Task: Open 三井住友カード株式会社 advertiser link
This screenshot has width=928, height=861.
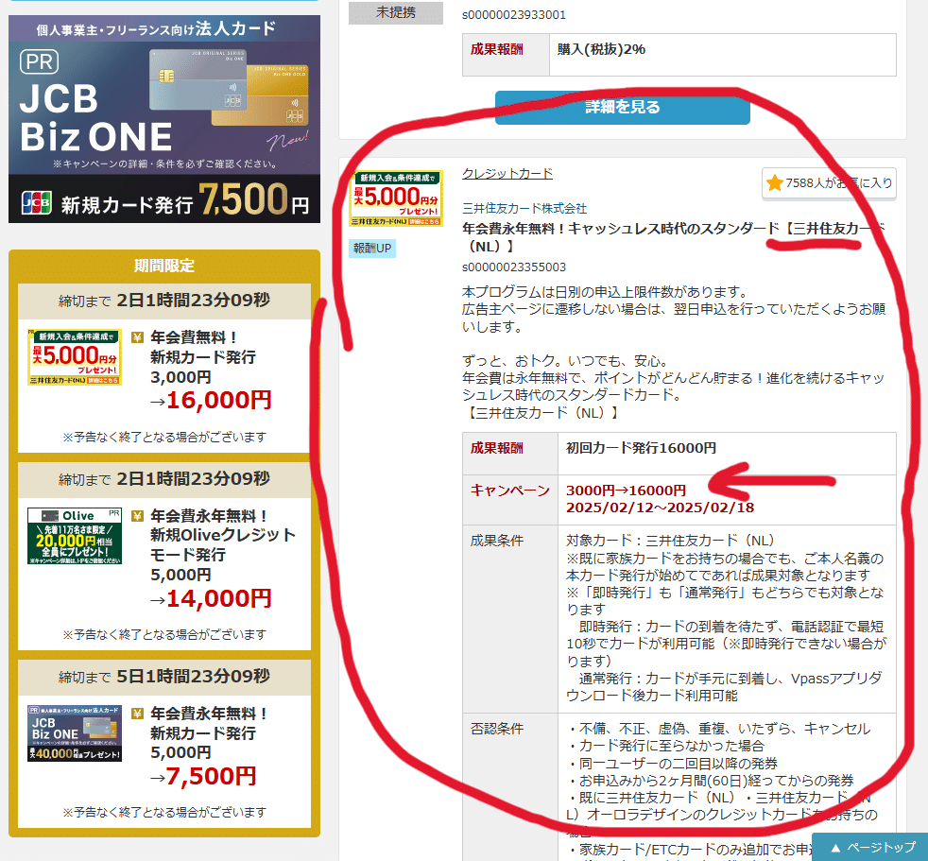Action: 524,208
